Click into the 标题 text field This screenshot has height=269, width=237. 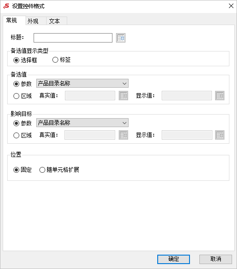tap(73, 38)
